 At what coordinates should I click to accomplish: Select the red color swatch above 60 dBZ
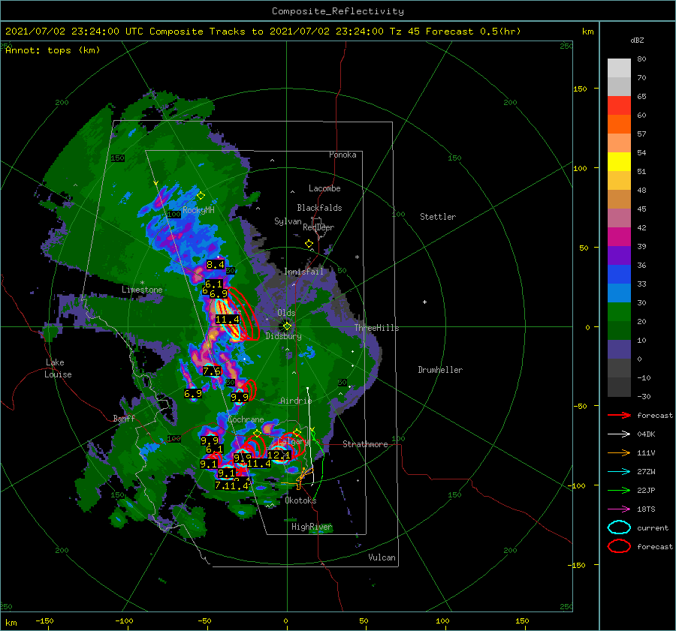coord(619,105)
